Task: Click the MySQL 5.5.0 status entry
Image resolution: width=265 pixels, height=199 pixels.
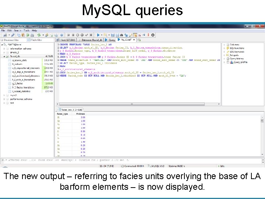Action: [156, 166]
